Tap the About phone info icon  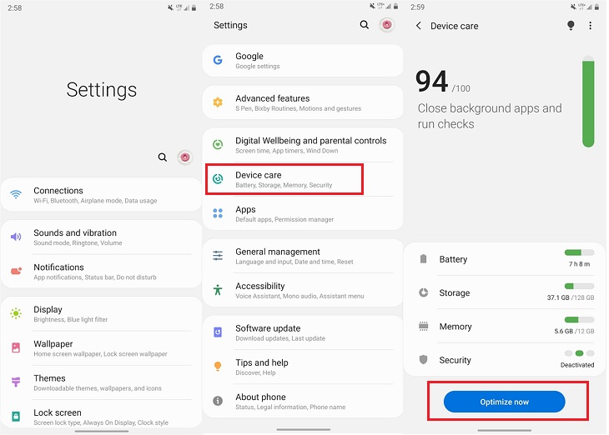[x=218, y=401]
